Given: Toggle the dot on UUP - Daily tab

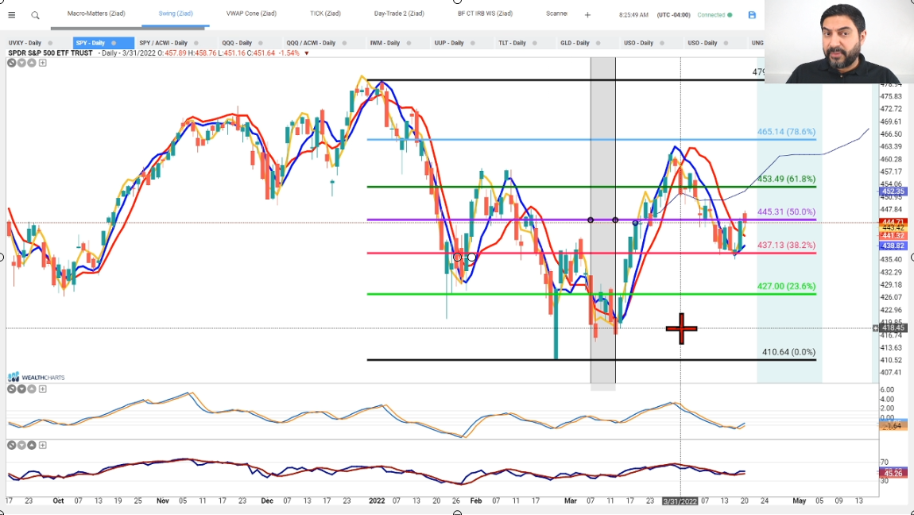Looking at the screenshot, I should click(472, 43).
